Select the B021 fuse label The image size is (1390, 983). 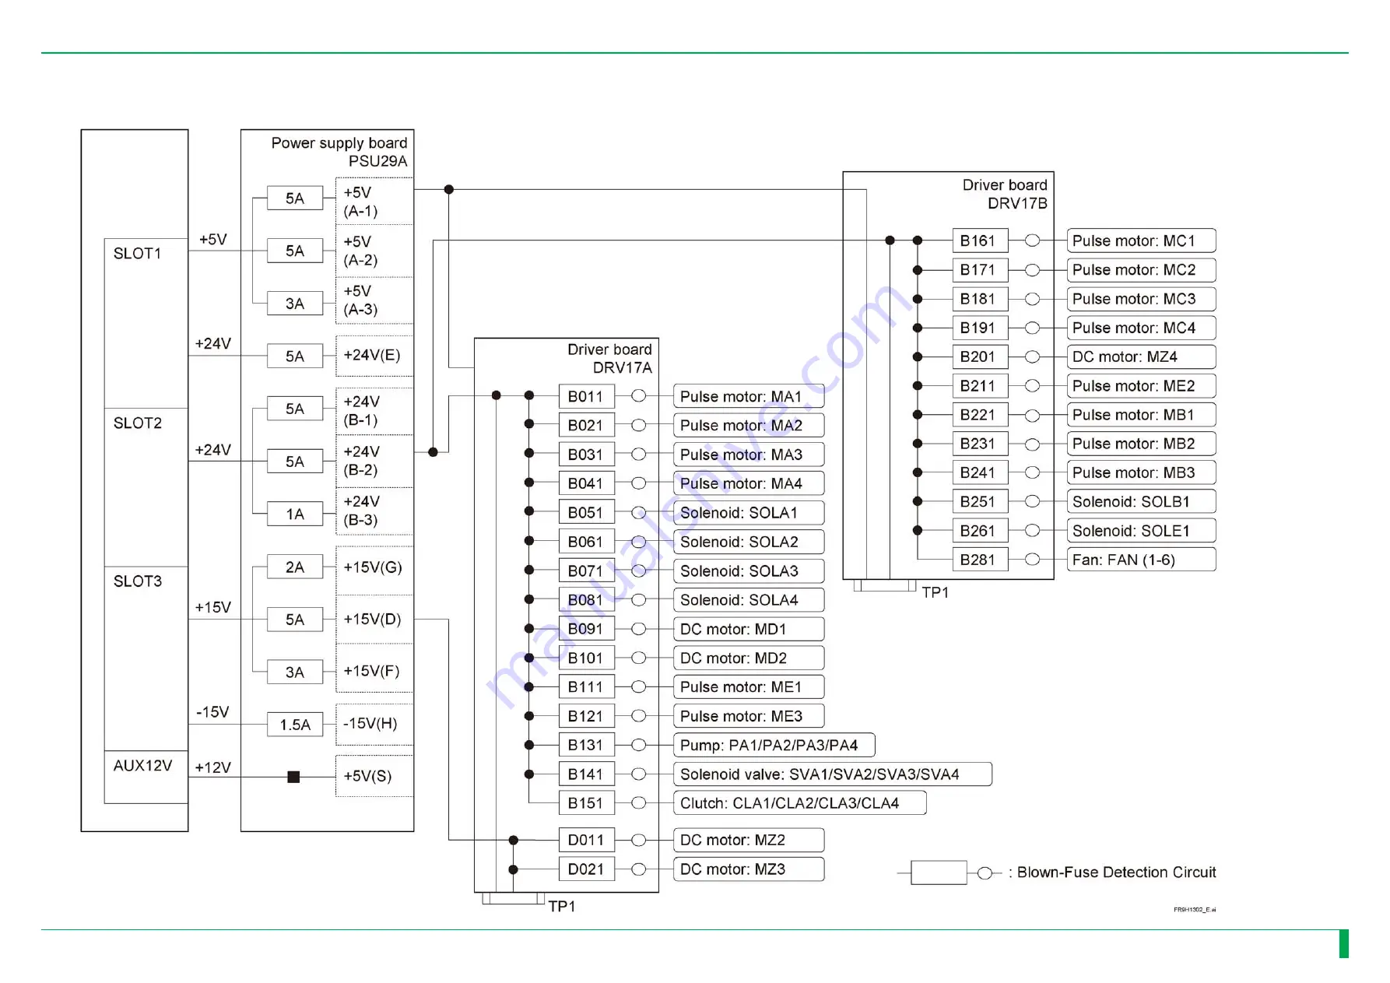(x=585, y=426)
